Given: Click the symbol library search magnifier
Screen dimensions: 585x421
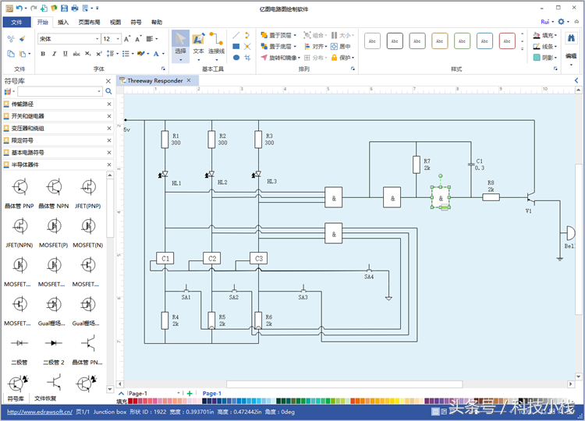Looking at the screenshot, I should (x=108, y=91).
